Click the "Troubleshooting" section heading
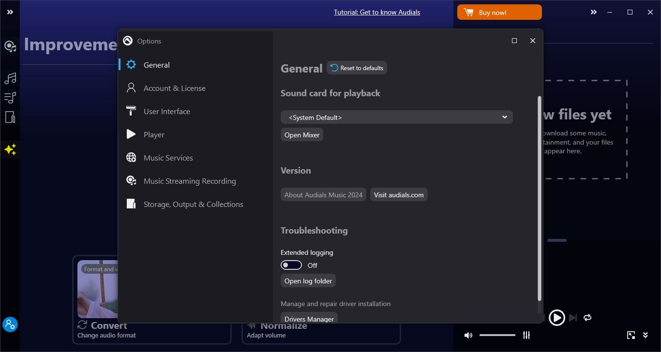This screenshot has height=352, width=661. (314, 231)
